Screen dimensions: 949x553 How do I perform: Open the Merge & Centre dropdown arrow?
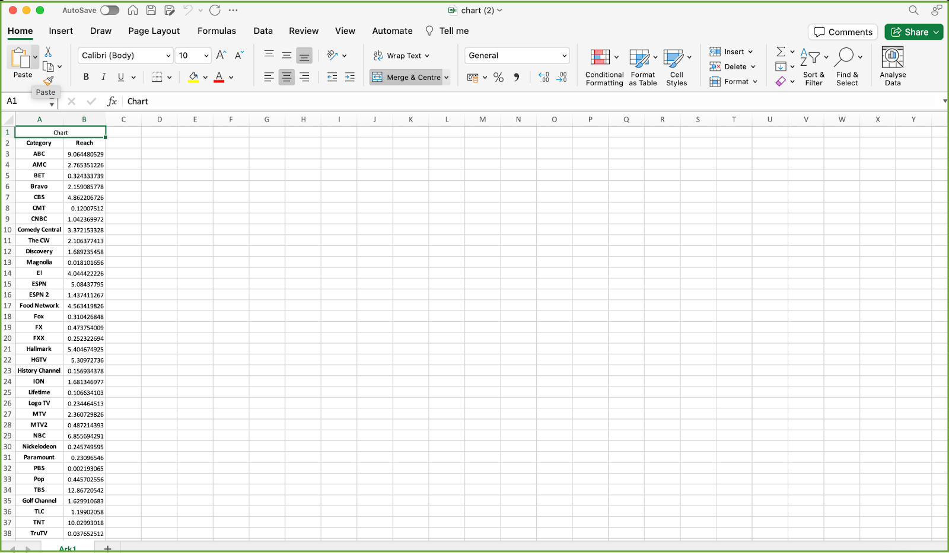(447, 78)
